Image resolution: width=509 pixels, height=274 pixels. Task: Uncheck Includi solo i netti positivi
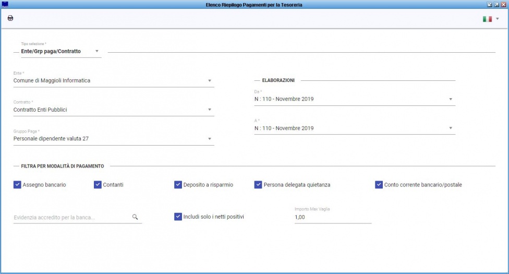pyautogui.click(x=178, y=217)
